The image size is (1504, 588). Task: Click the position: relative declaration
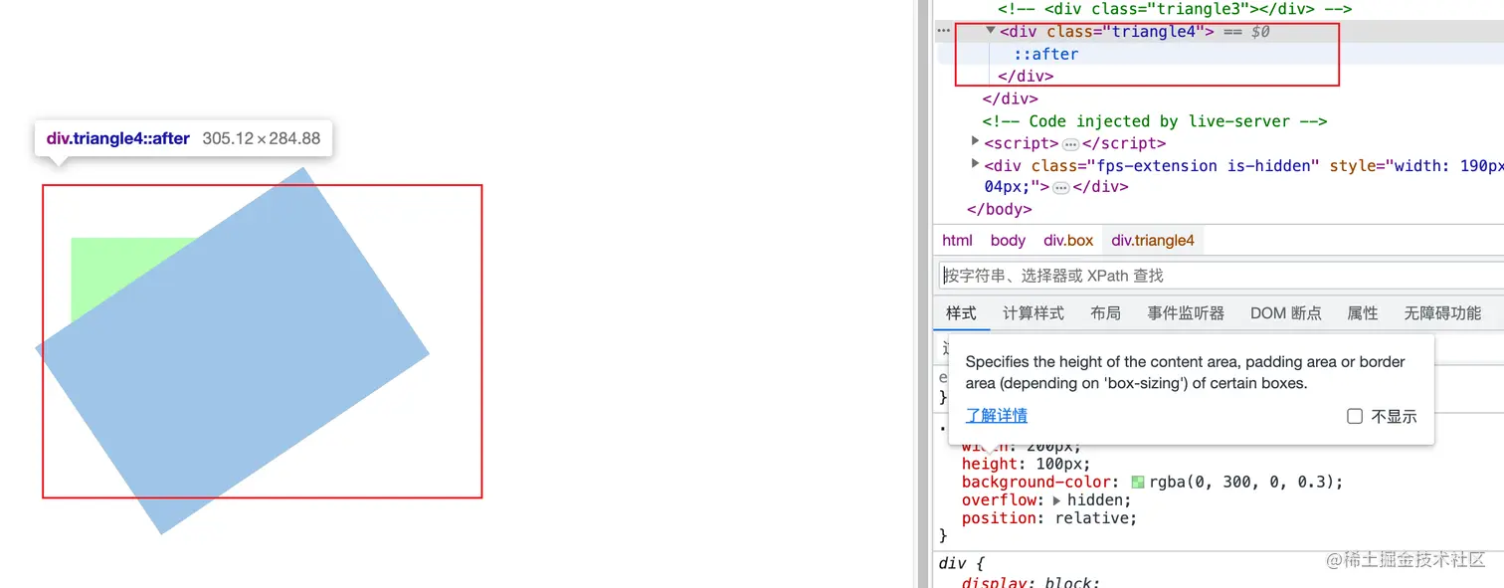point(1049,518)
